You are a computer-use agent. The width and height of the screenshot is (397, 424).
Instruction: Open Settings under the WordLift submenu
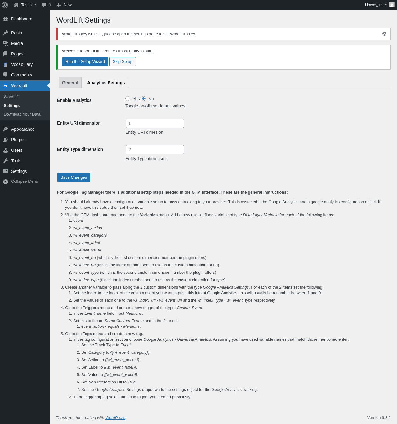coord(12,106)
